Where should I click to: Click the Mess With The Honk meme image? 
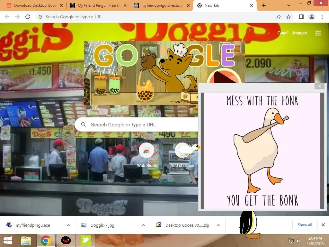coord(262,151)
